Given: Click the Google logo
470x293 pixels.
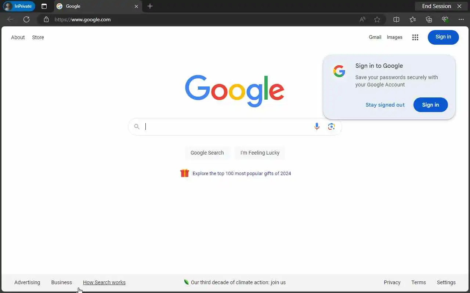Looking at the screenshot, I should [235, 91].
